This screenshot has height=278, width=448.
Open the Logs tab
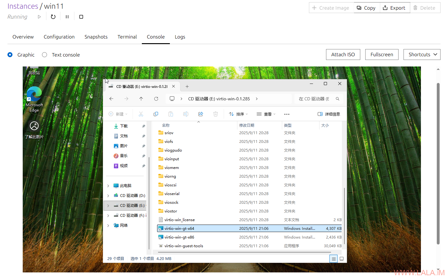tap(180, 37)
